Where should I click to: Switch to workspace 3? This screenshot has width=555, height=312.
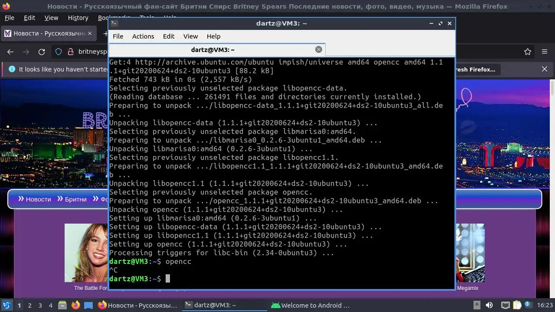point(40,305)
